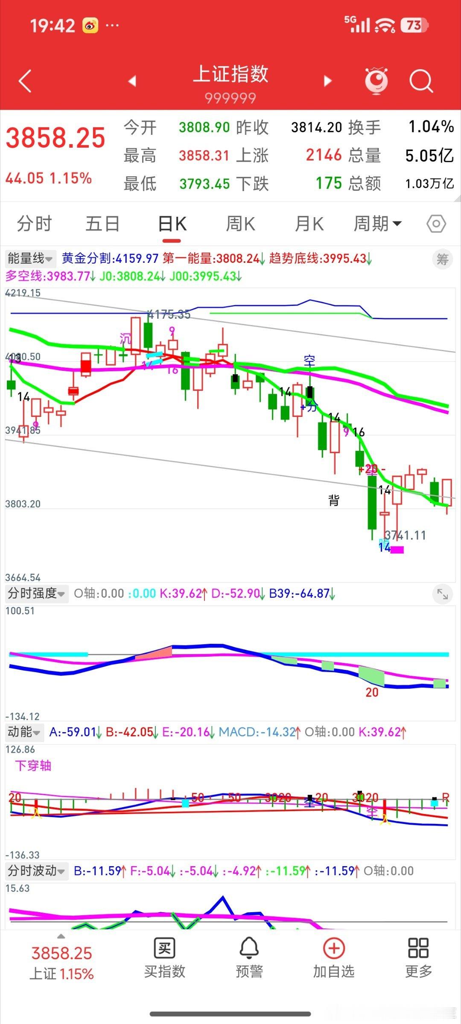This screenshot has width=461, height=1024.
Task: Tap the 昨收 3814.20 value
Action: coord(317,127)
